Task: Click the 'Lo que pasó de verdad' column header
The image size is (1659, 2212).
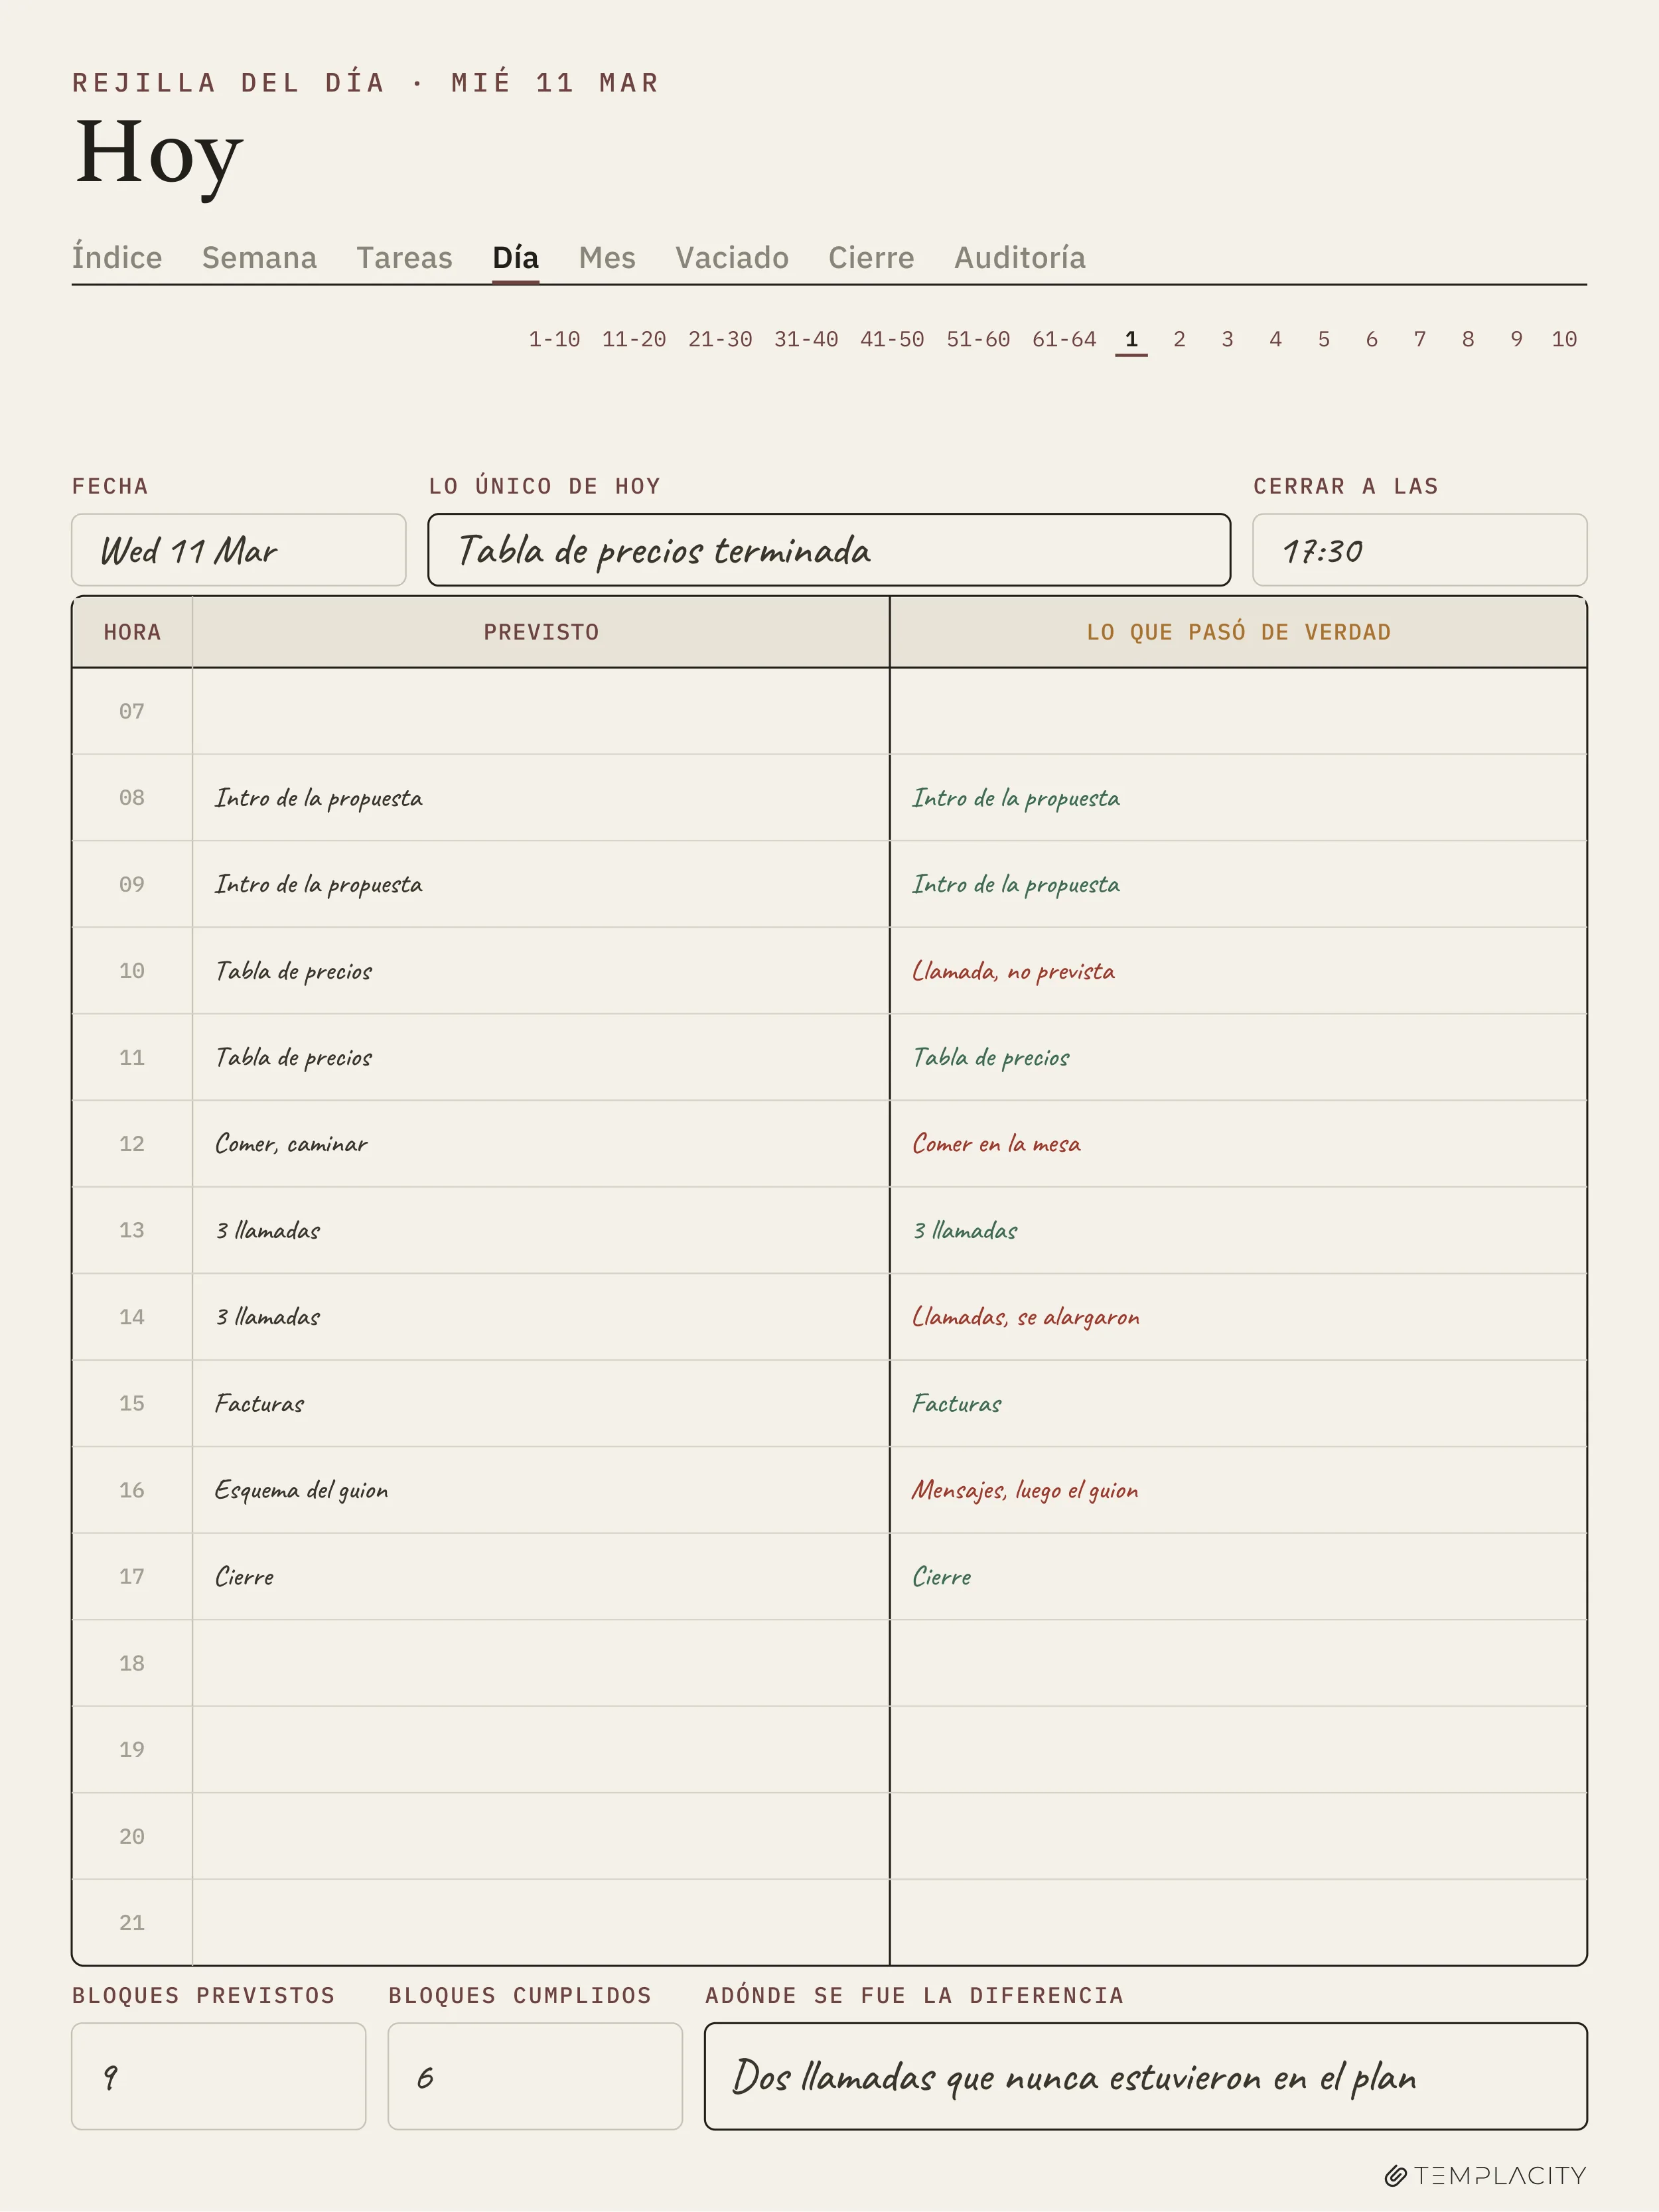Action: pyautogui.click(x=1238, y=632)
